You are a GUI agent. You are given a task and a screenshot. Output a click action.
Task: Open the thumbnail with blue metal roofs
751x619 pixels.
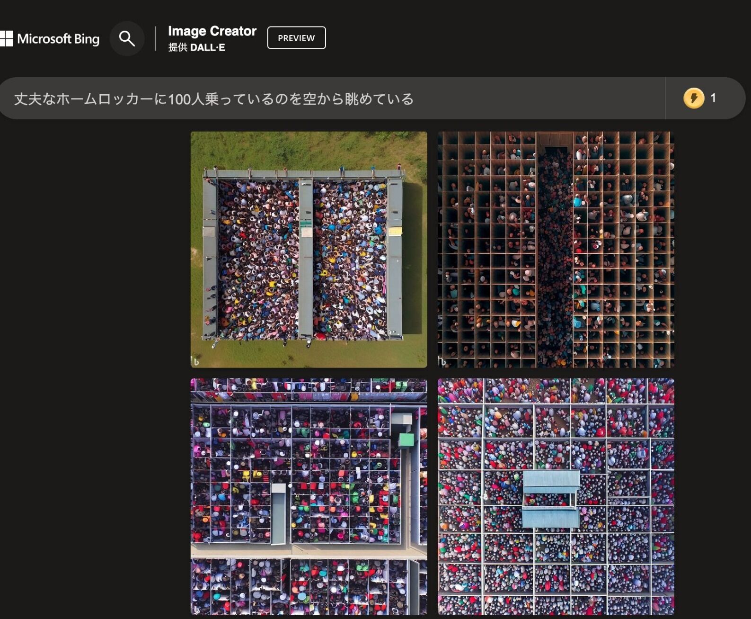[556, 496]
